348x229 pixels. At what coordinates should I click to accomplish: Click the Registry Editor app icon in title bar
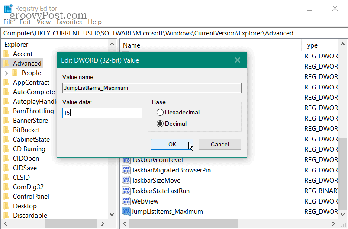pyautogui.click(x=8, y=8)
